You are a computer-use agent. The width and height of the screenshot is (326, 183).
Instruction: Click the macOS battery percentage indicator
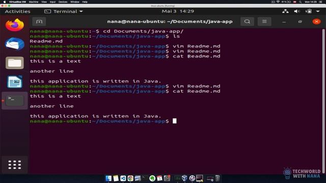pyautogui.click(x=286, y=2)
